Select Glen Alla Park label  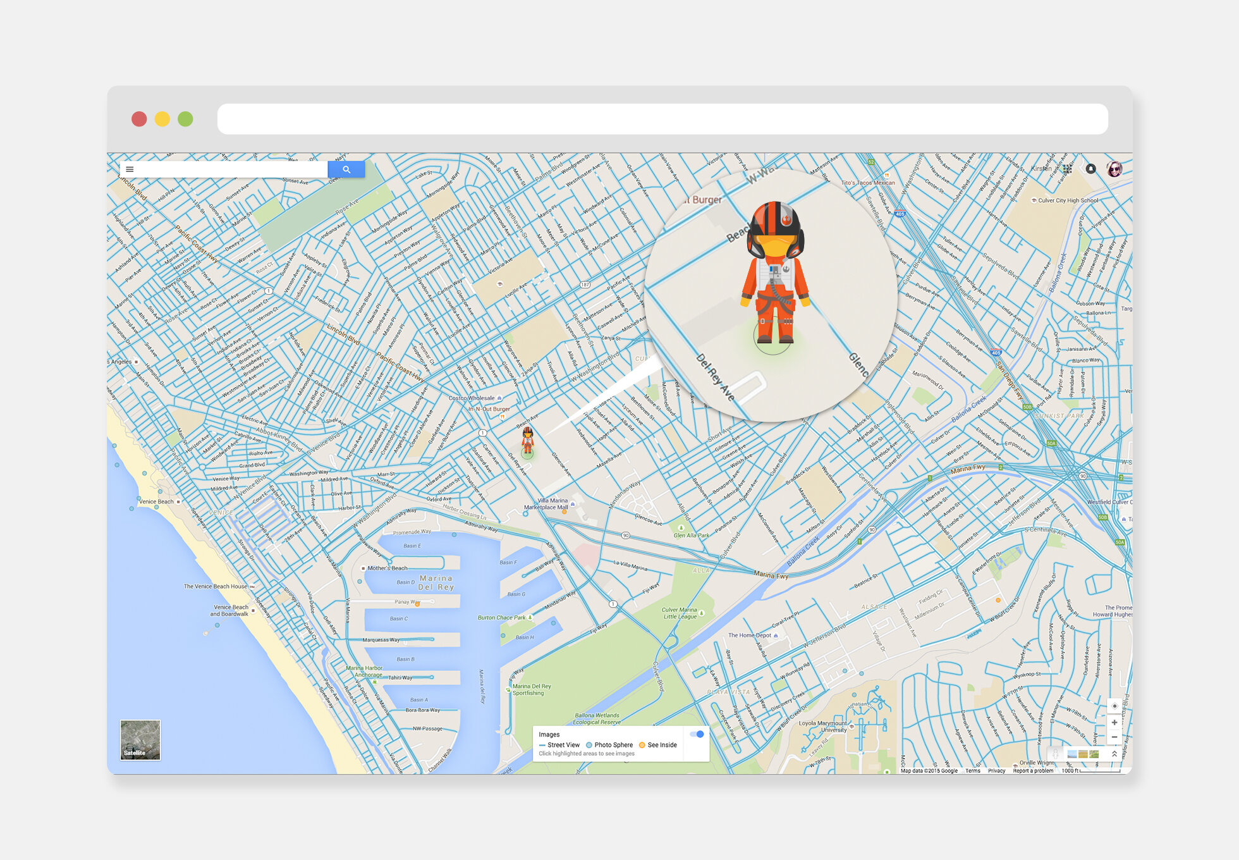[x=691, y=535]
